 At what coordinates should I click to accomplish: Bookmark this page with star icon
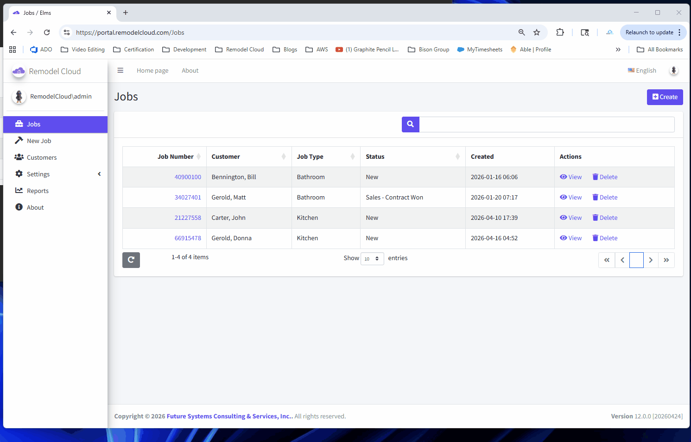(537, 32)
